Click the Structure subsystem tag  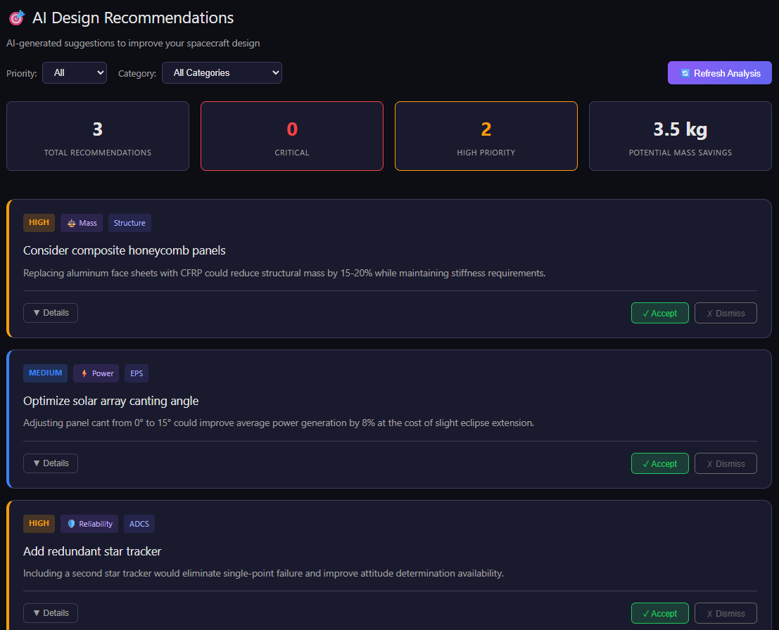(129, 223)
